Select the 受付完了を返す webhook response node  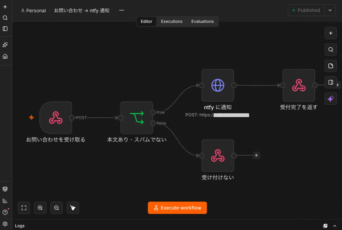(299, 85)
